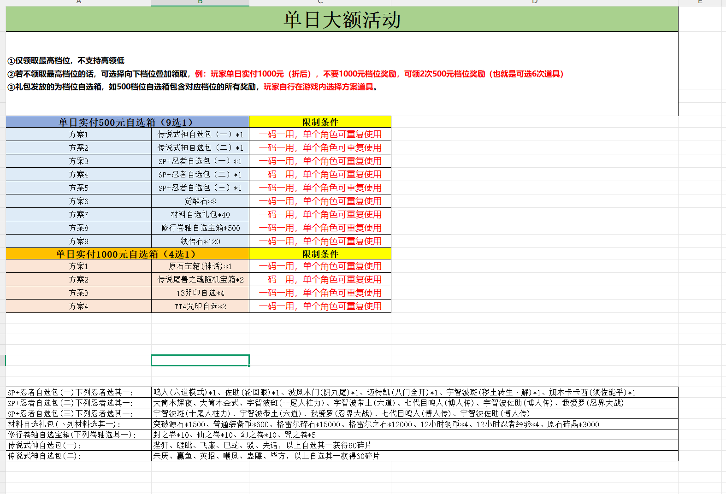Click 限制条件 header above the 500元 table rows
The image size is (726, 494).
(x=320, y=122)
